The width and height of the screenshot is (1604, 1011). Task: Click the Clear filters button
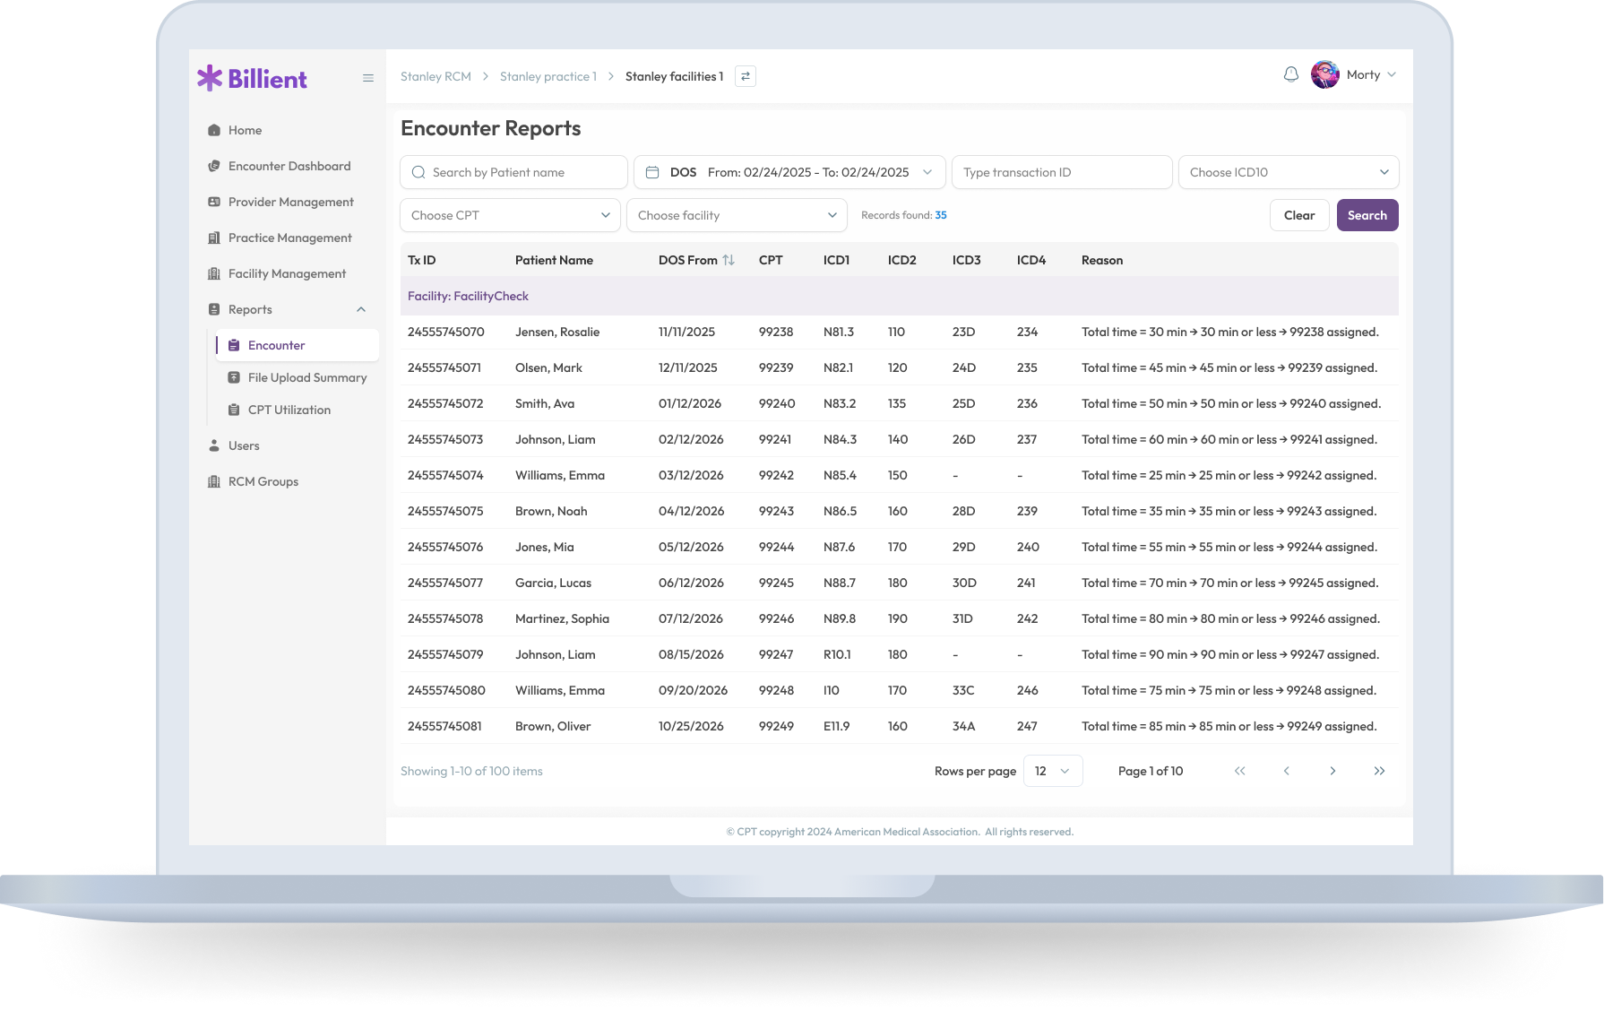1298,215
